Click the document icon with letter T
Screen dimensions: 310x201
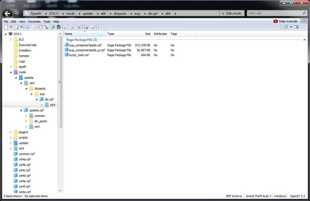tap(79, 27)
